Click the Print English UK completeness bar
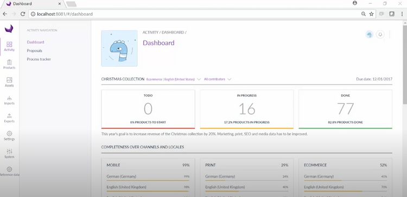407x197 pixels. click(246, 191)
